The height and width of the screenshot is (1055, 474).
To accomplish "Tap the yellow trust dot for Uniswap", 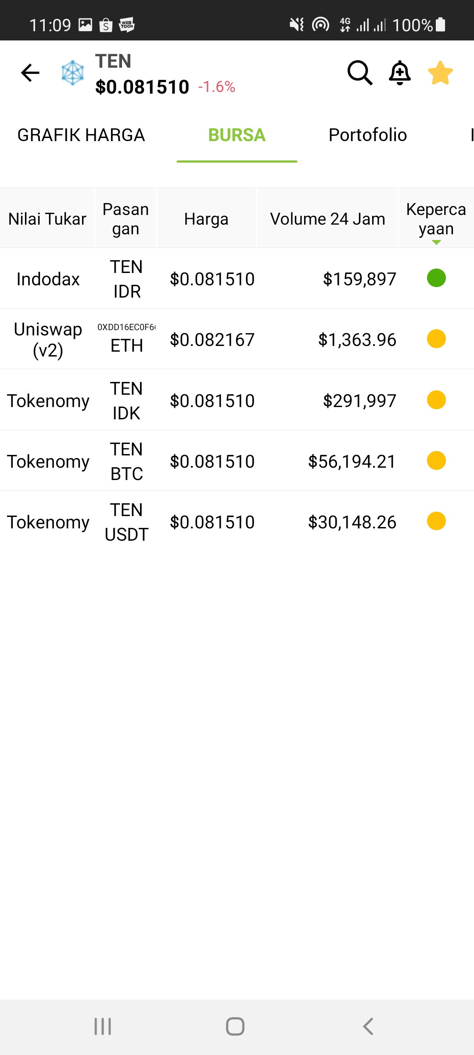I will (436, 339).
